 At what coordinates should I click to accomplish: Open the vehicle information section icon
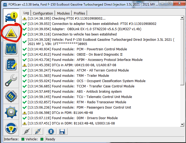pos(11,17)
